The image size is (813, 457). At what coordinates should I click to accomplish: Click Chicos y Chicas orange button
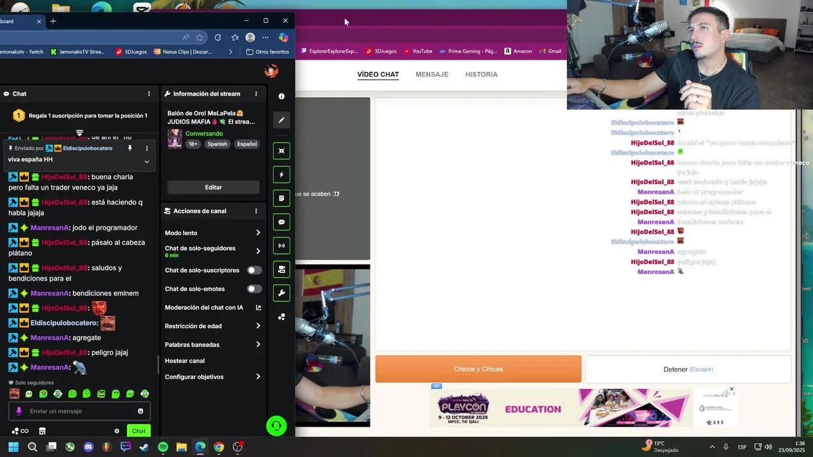point(478,369)
